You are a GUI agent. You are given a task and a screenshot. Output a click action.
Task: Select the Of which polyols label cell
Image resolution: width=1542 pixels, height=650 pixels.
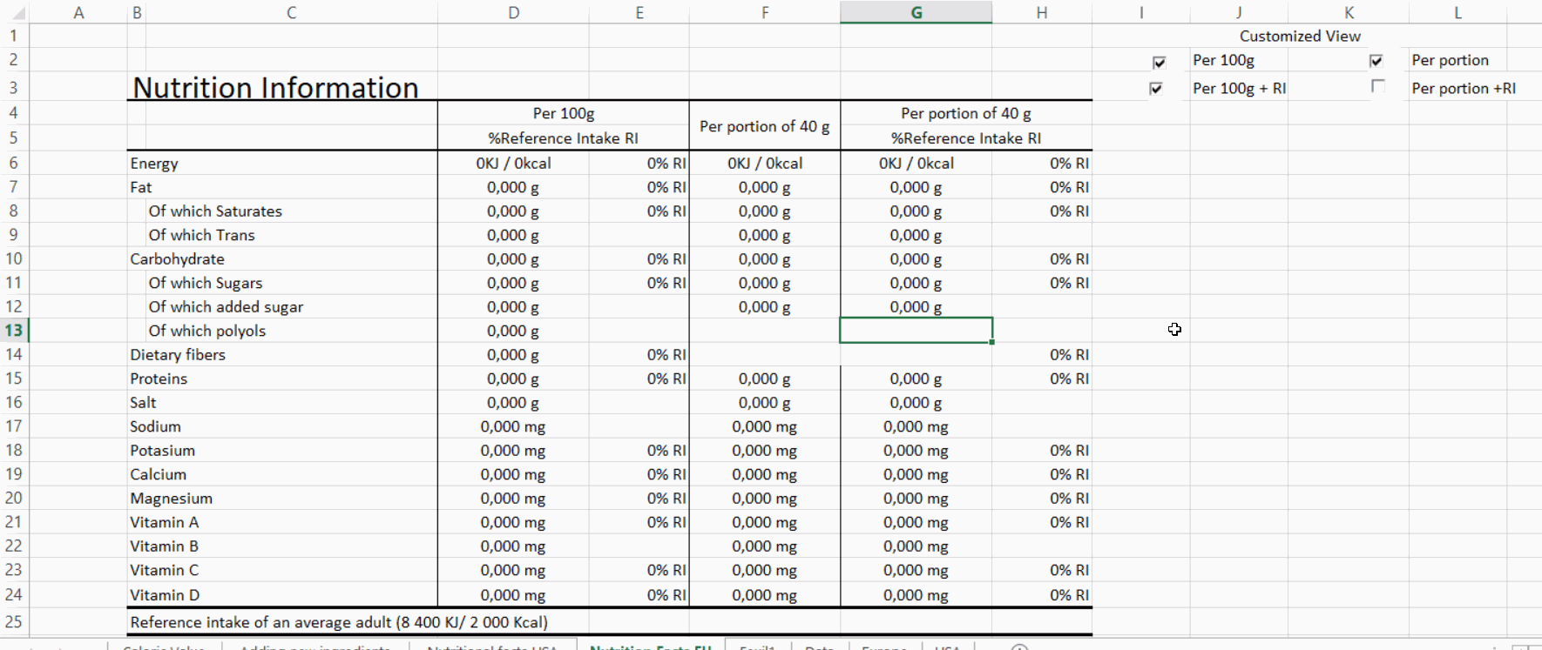[207, 331]
